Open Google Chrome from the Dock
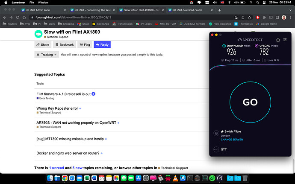Viewport: 295px width, 184px height. pyautogui.click(x=65, y=178)
